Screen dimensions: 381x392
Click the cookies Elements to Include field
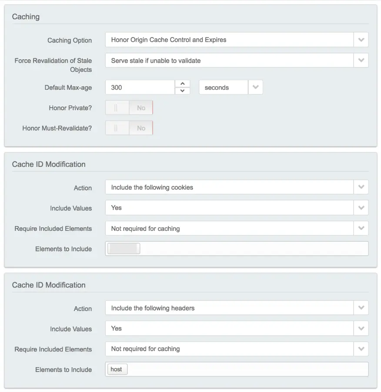tap(252, 249)
